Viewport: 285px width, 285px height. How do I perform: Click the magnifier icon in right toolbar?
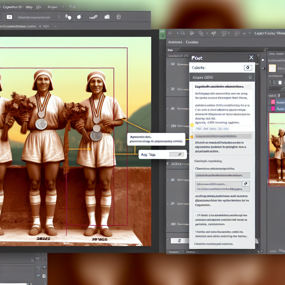point(183,33)
